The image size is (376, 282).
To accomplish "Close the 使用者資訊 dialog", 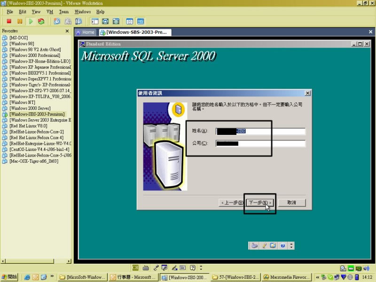I will [308, 93].
